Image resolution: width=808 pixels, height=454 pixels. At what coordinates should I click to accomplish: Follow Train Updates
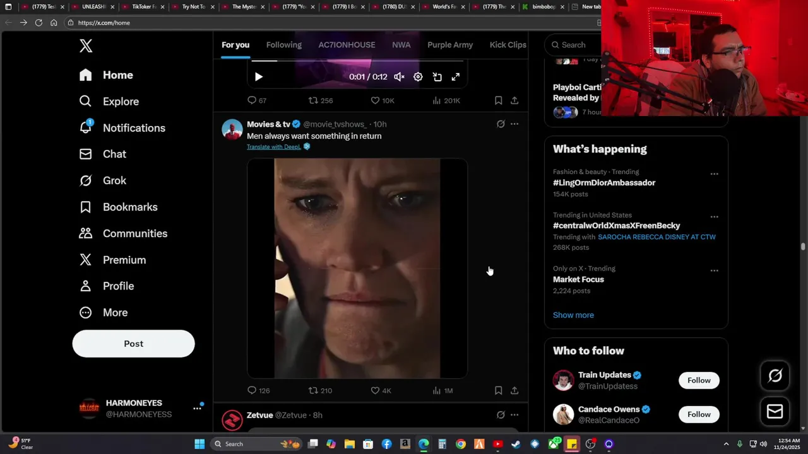699,380
